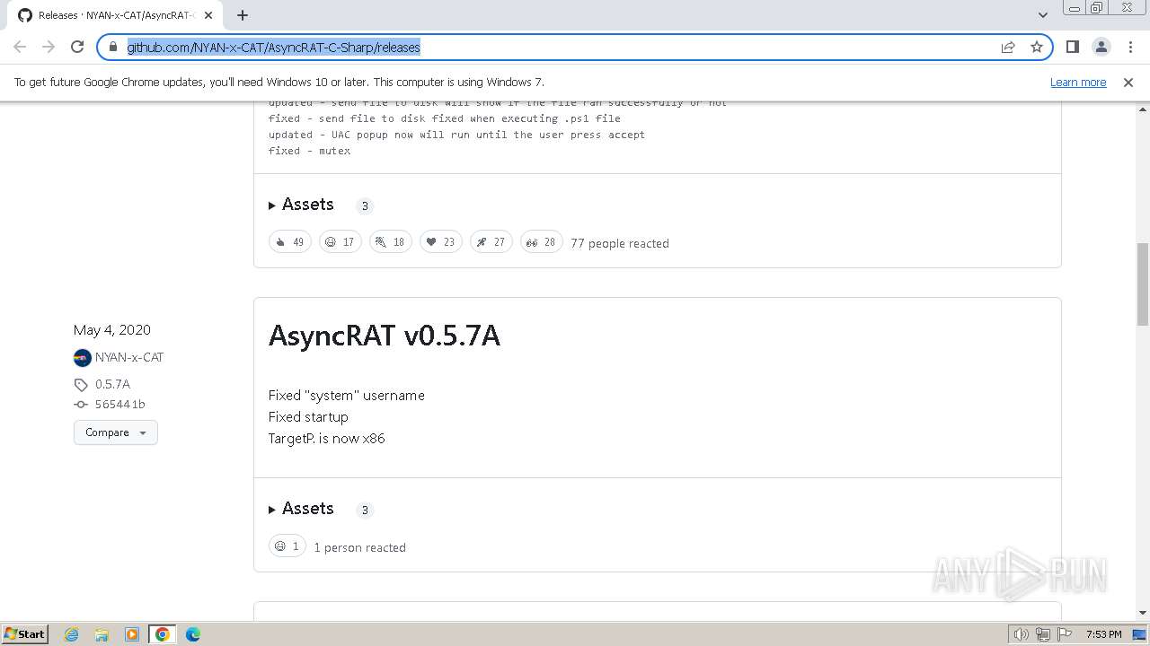
Task: Click the page vertical scrollbar thumb
Action: pos(1143,284)
